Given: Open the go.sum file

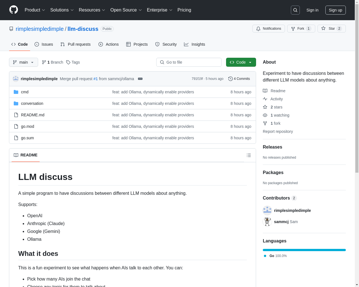Looking at the screenshot, I should coord(27,138).
